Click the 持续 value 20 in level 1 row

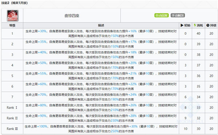click(x=211, y=33)
